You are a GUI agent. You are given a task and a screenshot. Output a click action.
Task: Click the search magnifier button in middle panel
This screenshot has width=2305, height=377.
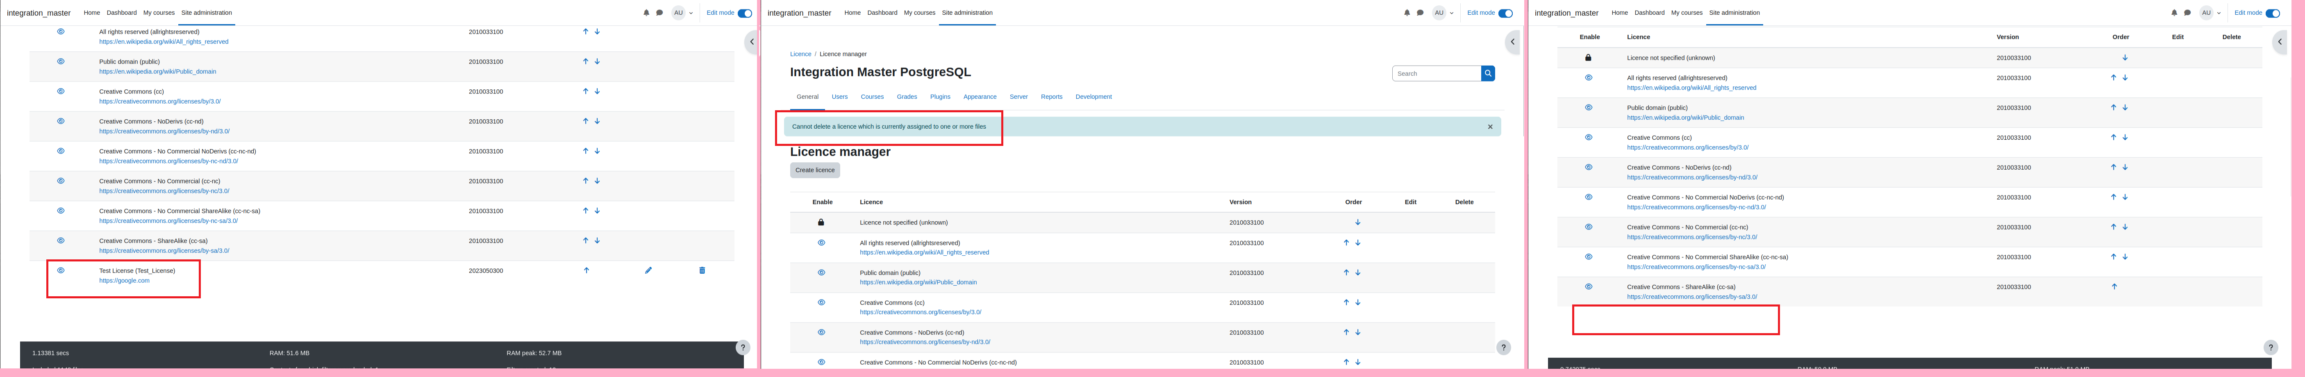tap(1488, 73)
